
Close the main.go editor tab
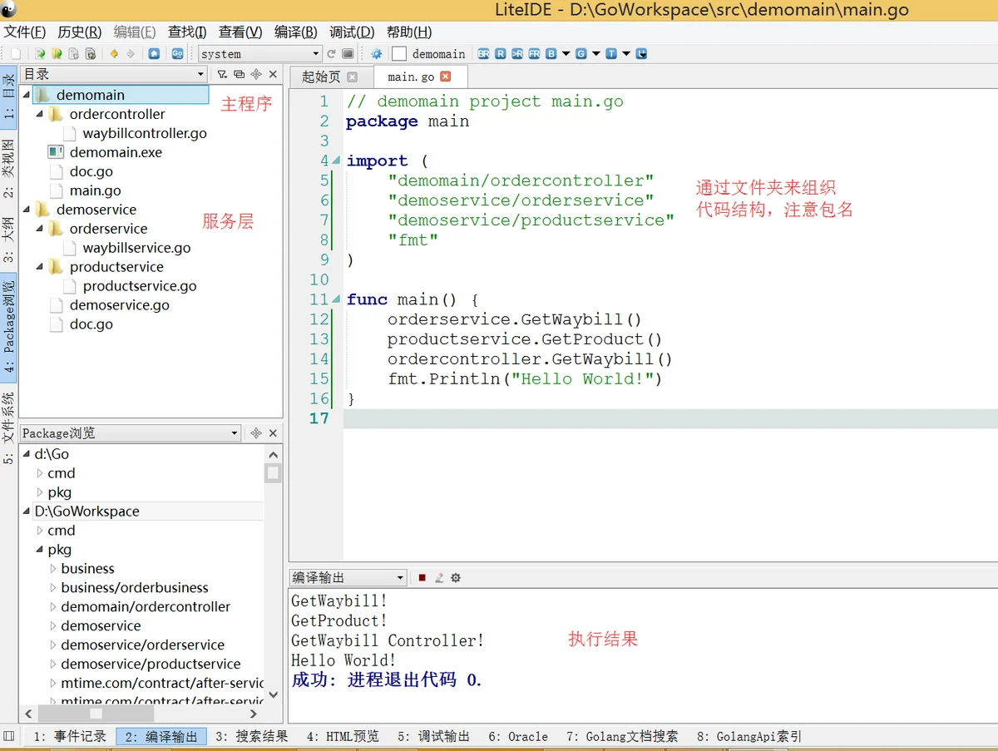(x=445, y=77)
